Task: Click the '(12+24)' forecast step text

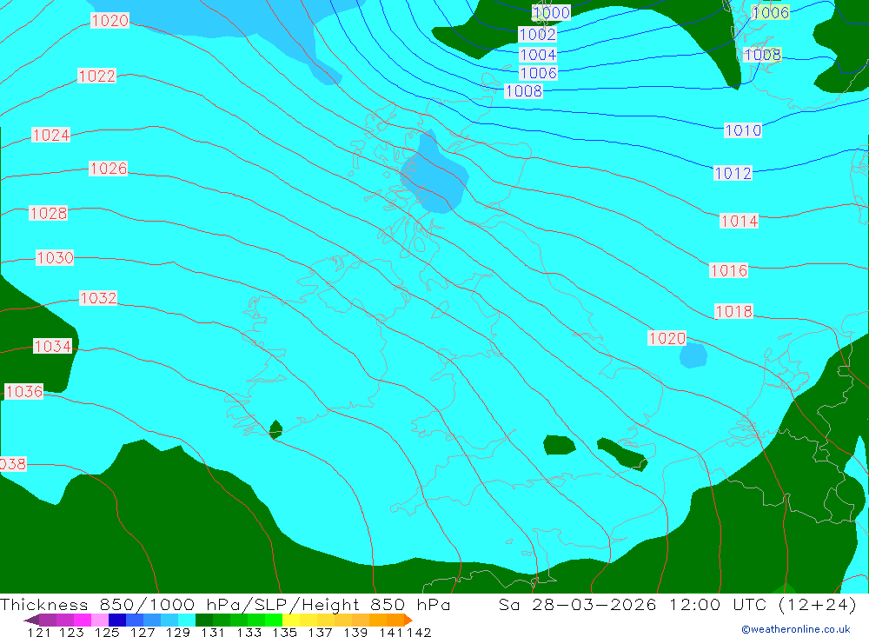Action: (x=818, y=604)
